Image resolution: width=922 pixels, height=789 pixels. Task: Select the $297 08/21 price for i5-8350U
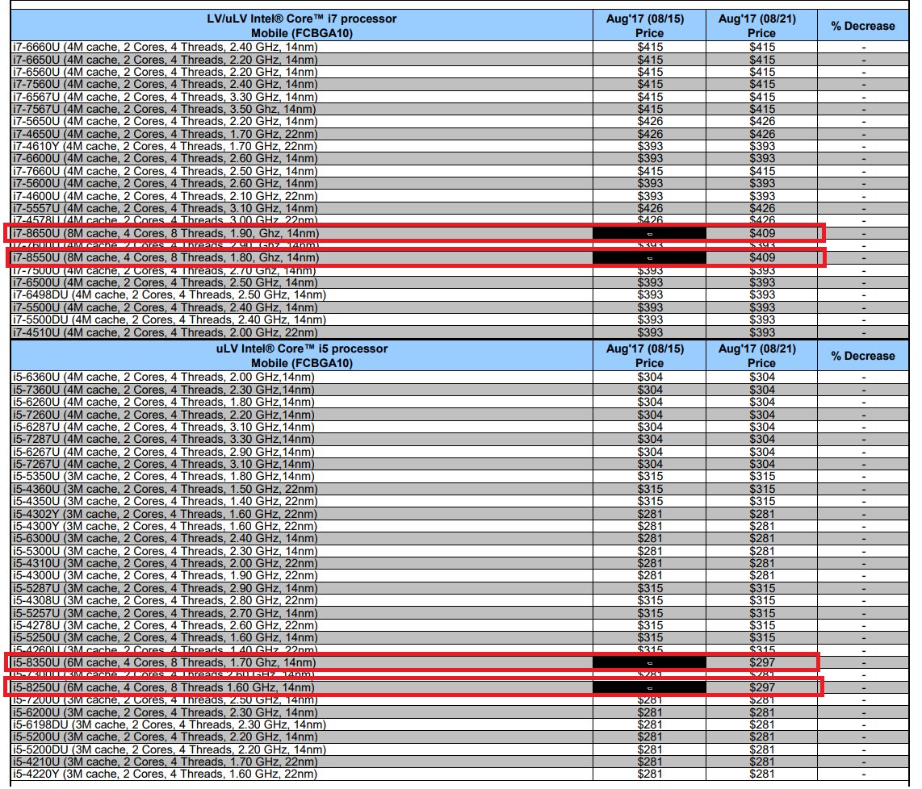pyautogui.click(x=762, y=662)
